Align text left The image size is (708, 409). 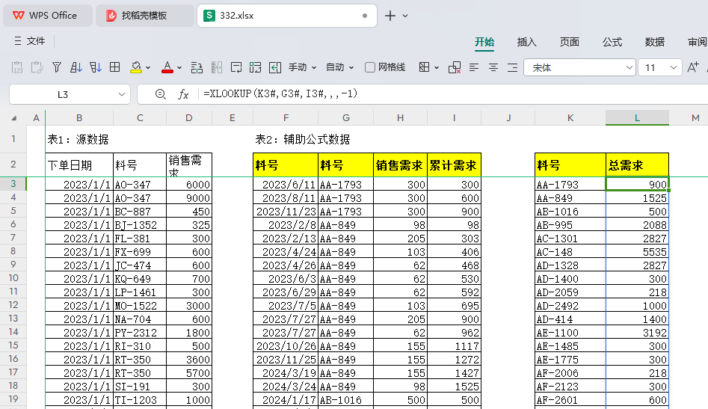pyautogui.click(x=474, y=68)
